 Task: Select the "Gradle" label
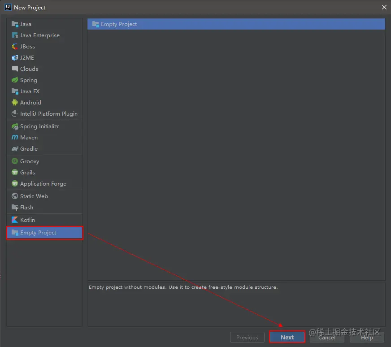pos(29,148)
